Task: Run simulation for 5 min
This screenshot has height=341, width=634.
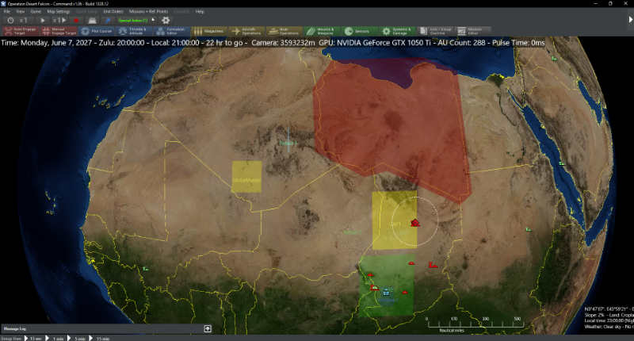Action: pos(77,338)
